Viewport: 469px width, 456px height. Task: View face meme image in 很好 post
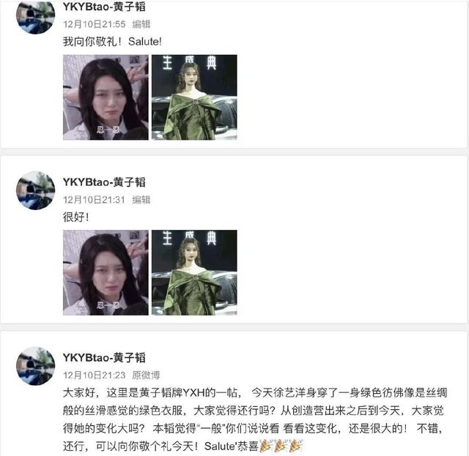pyautogui.click(x=106, y=272)
